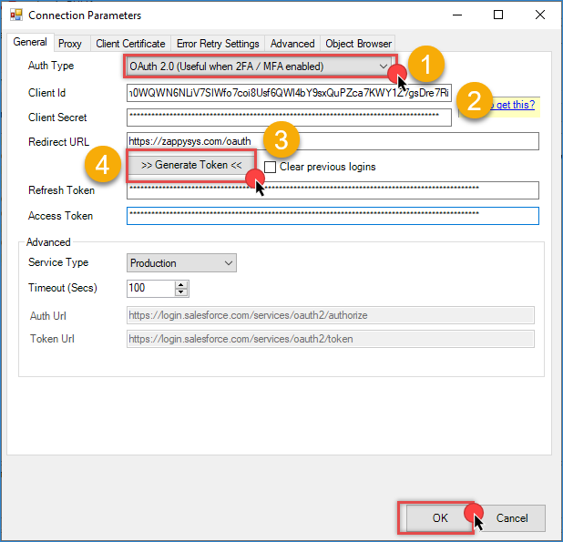Expand the Service Type dropdown
Screen dimensions: 563x542
(x=181, y=263)
